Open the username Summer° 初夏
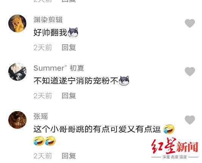The image size is (202, 163). (59, 68)
